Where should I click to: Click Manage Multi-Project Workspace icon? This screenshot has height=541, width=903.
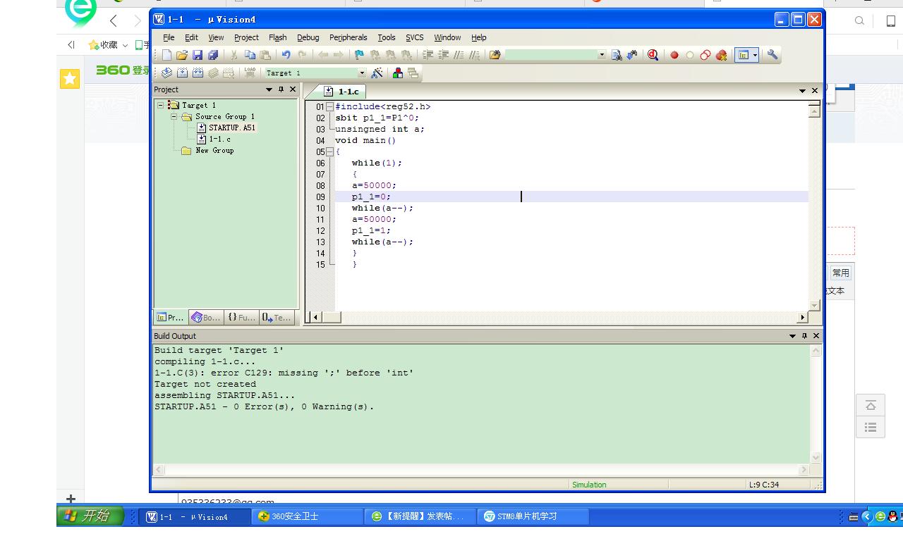413,73
